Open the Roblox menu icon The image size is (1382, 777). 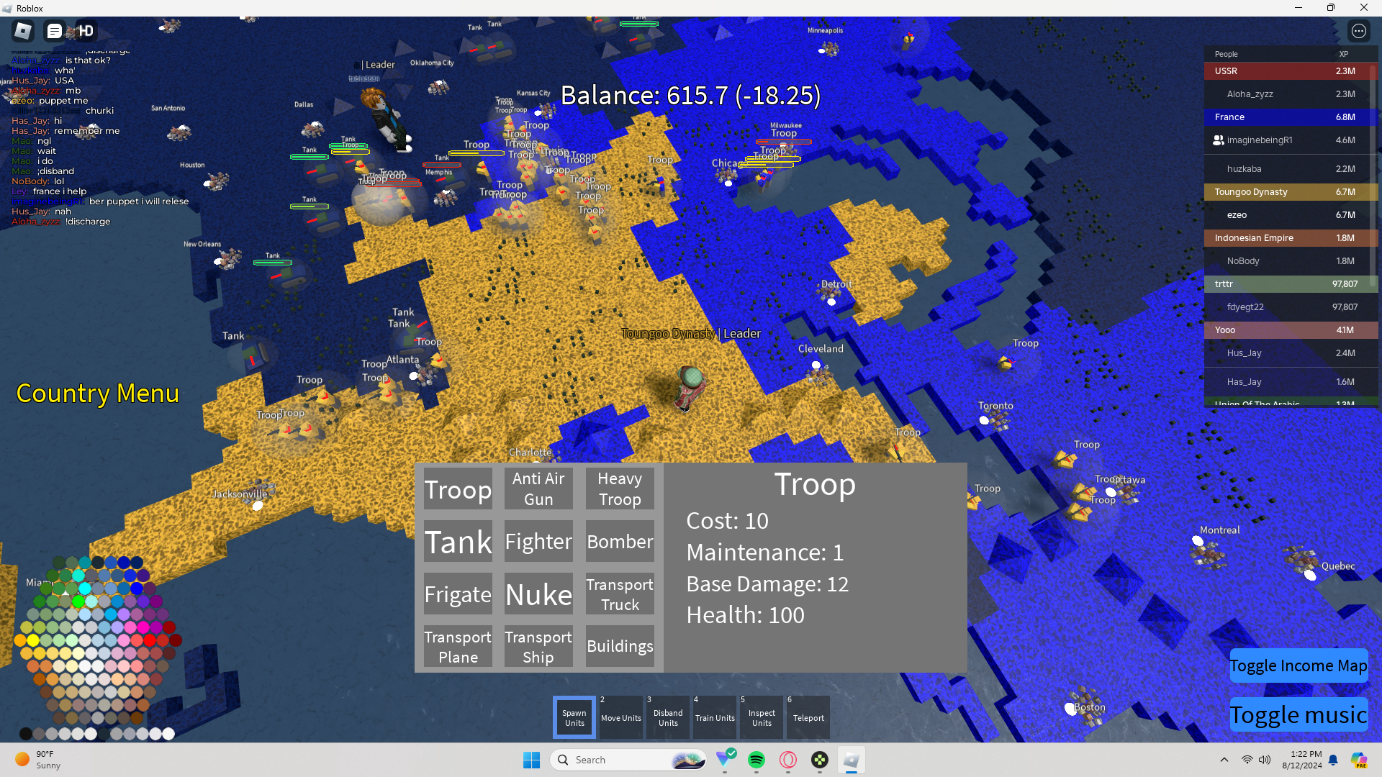click(x=23, y=31)
